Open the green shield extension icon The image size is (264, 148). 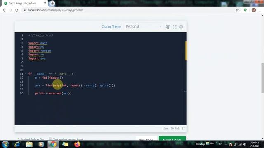(245, 10)
